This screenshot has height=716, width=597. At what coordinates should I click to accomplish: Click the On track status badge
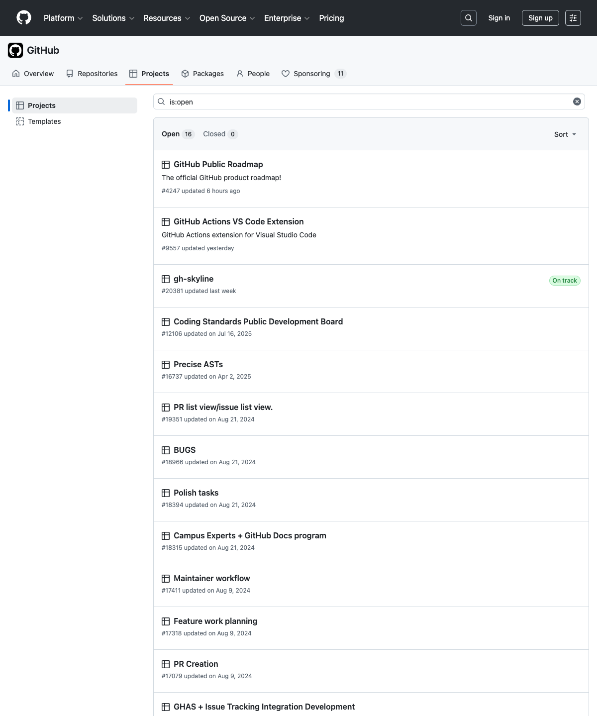(564, 281)
